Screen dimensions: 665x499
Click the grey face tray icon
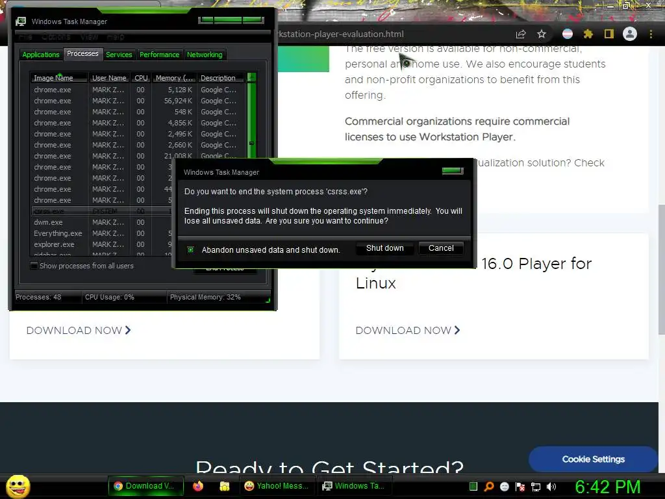click(504, 487)
